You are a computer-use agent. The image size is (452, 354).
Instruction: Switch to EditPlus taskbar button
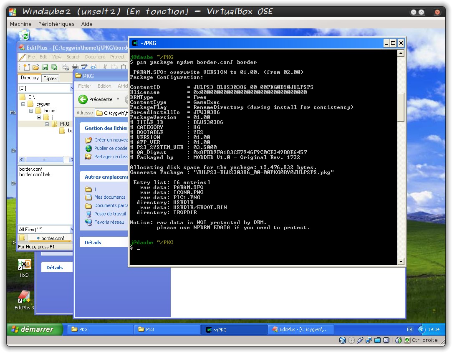(x=301, y=329)
